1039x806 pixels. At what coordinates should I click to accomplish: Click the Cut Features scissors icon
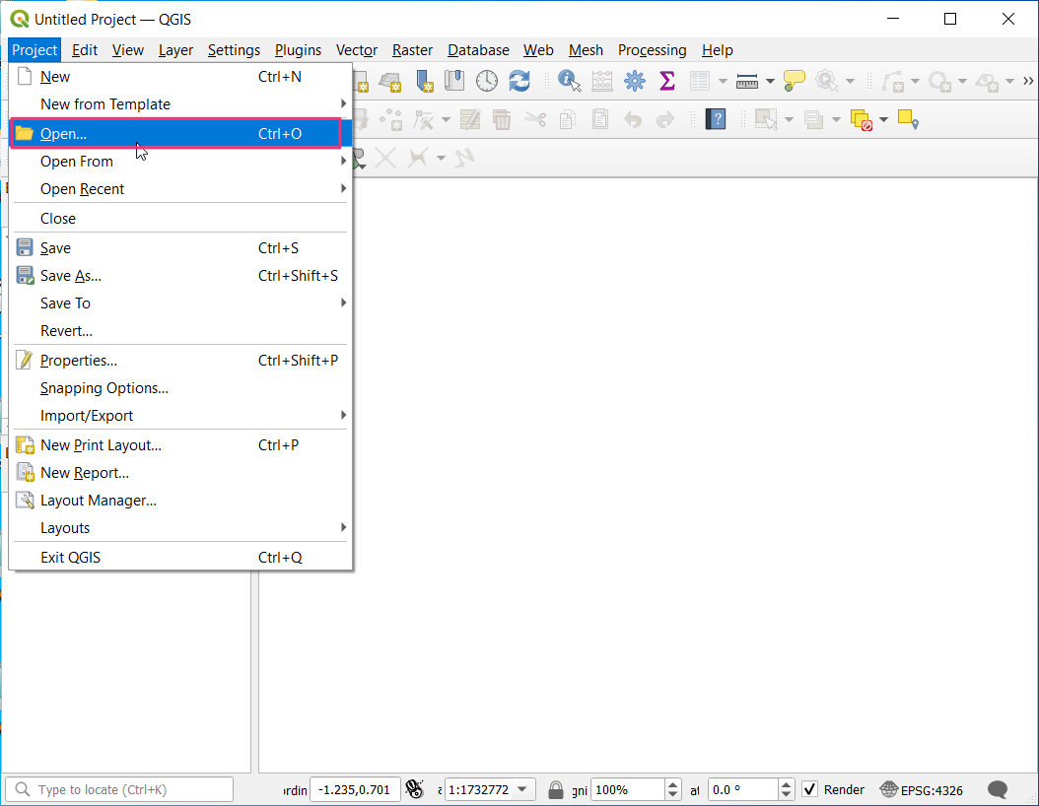click(534, 120)
